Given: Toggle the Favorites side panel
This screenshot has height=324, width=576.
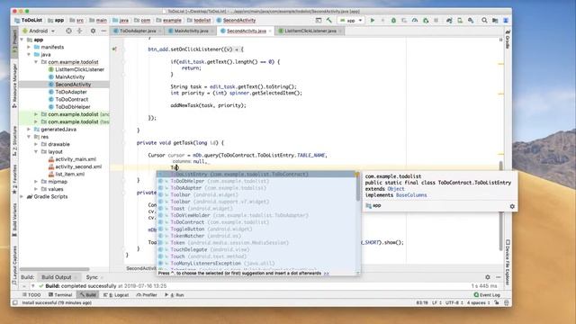Looking at the screenshot, I should [x=14, y=179].
